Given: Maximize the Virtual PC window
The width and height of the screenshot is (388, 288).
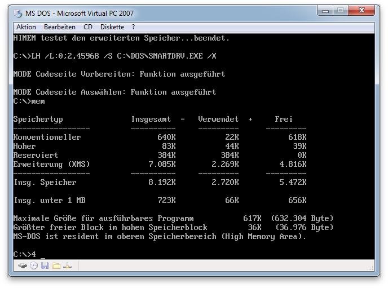Looking at the screenshot, I should pyautogui.click(x=341, y=11).
